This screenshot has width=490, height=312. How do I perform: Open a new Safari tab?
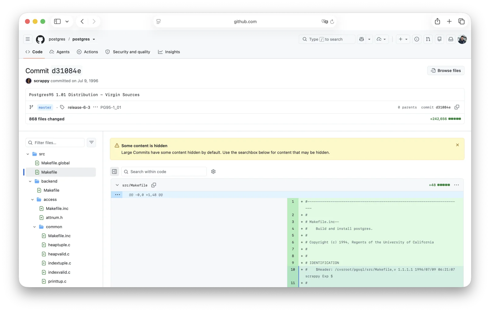[x=449, y=21]
